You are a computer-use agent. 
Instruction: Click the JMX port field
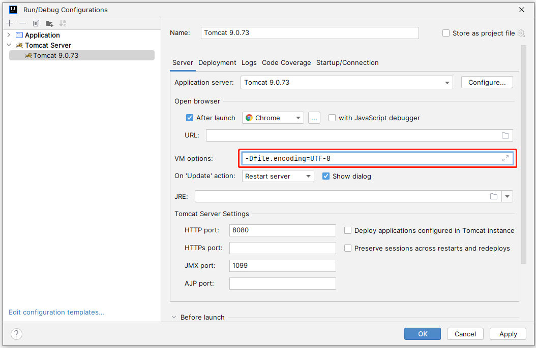283,266
